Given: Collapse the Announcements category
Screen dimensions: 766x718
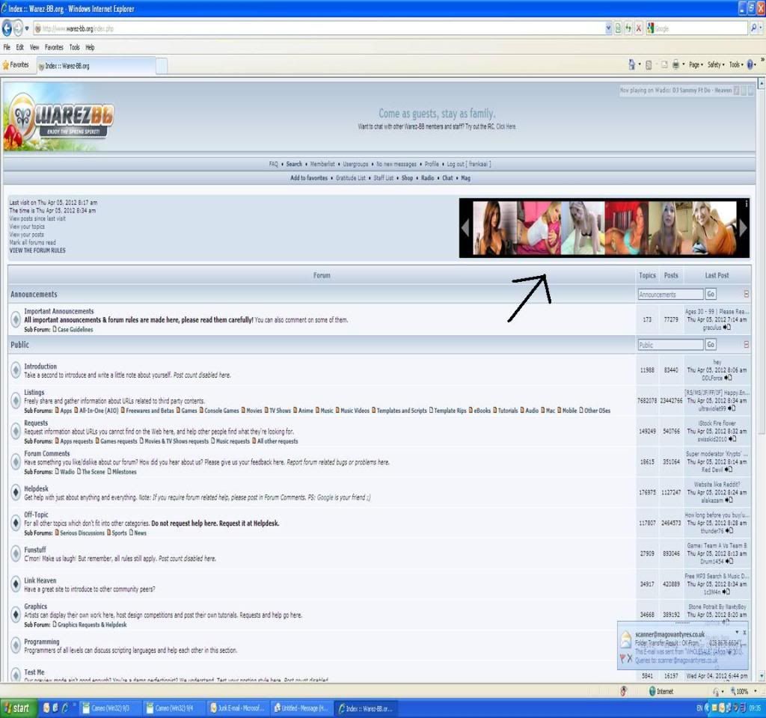Looking at the screenshot, I should point(746,295).
